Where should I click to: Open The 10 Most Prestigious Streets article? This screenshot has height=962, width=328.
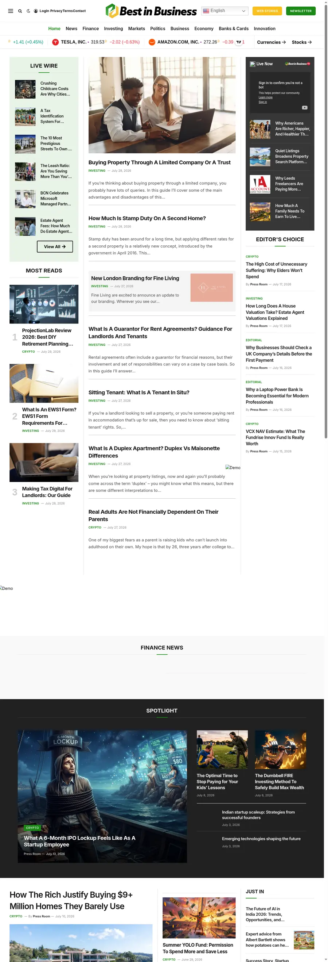click(x=56, y=144)
